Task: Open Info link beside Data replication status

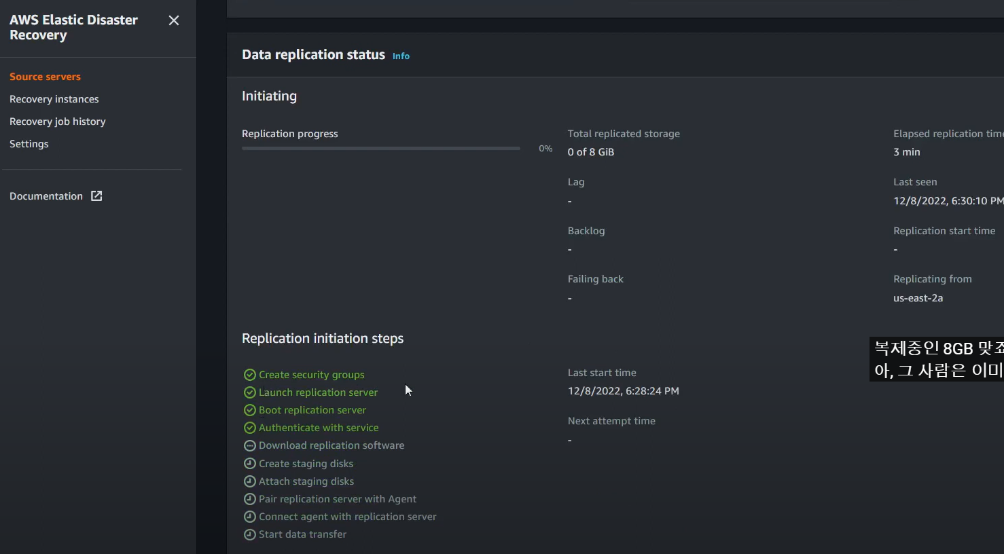Action: (401, 56)
